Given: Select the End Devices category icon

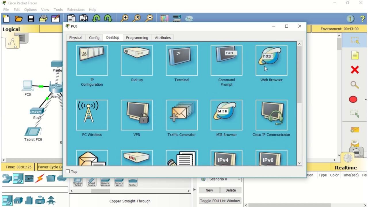Looking at the screenshot, I should [18, 179].
